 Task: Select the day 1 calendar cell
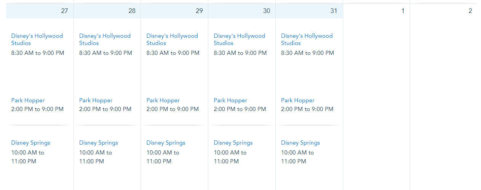[376, 95]
